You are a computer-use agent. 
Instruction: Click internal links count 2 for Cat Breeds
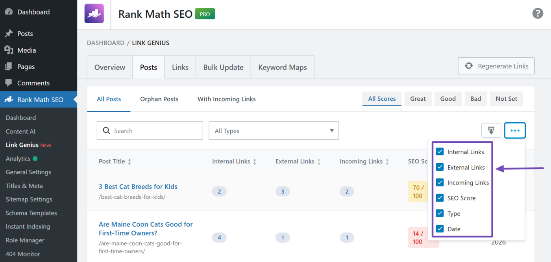tap(219, 192)
